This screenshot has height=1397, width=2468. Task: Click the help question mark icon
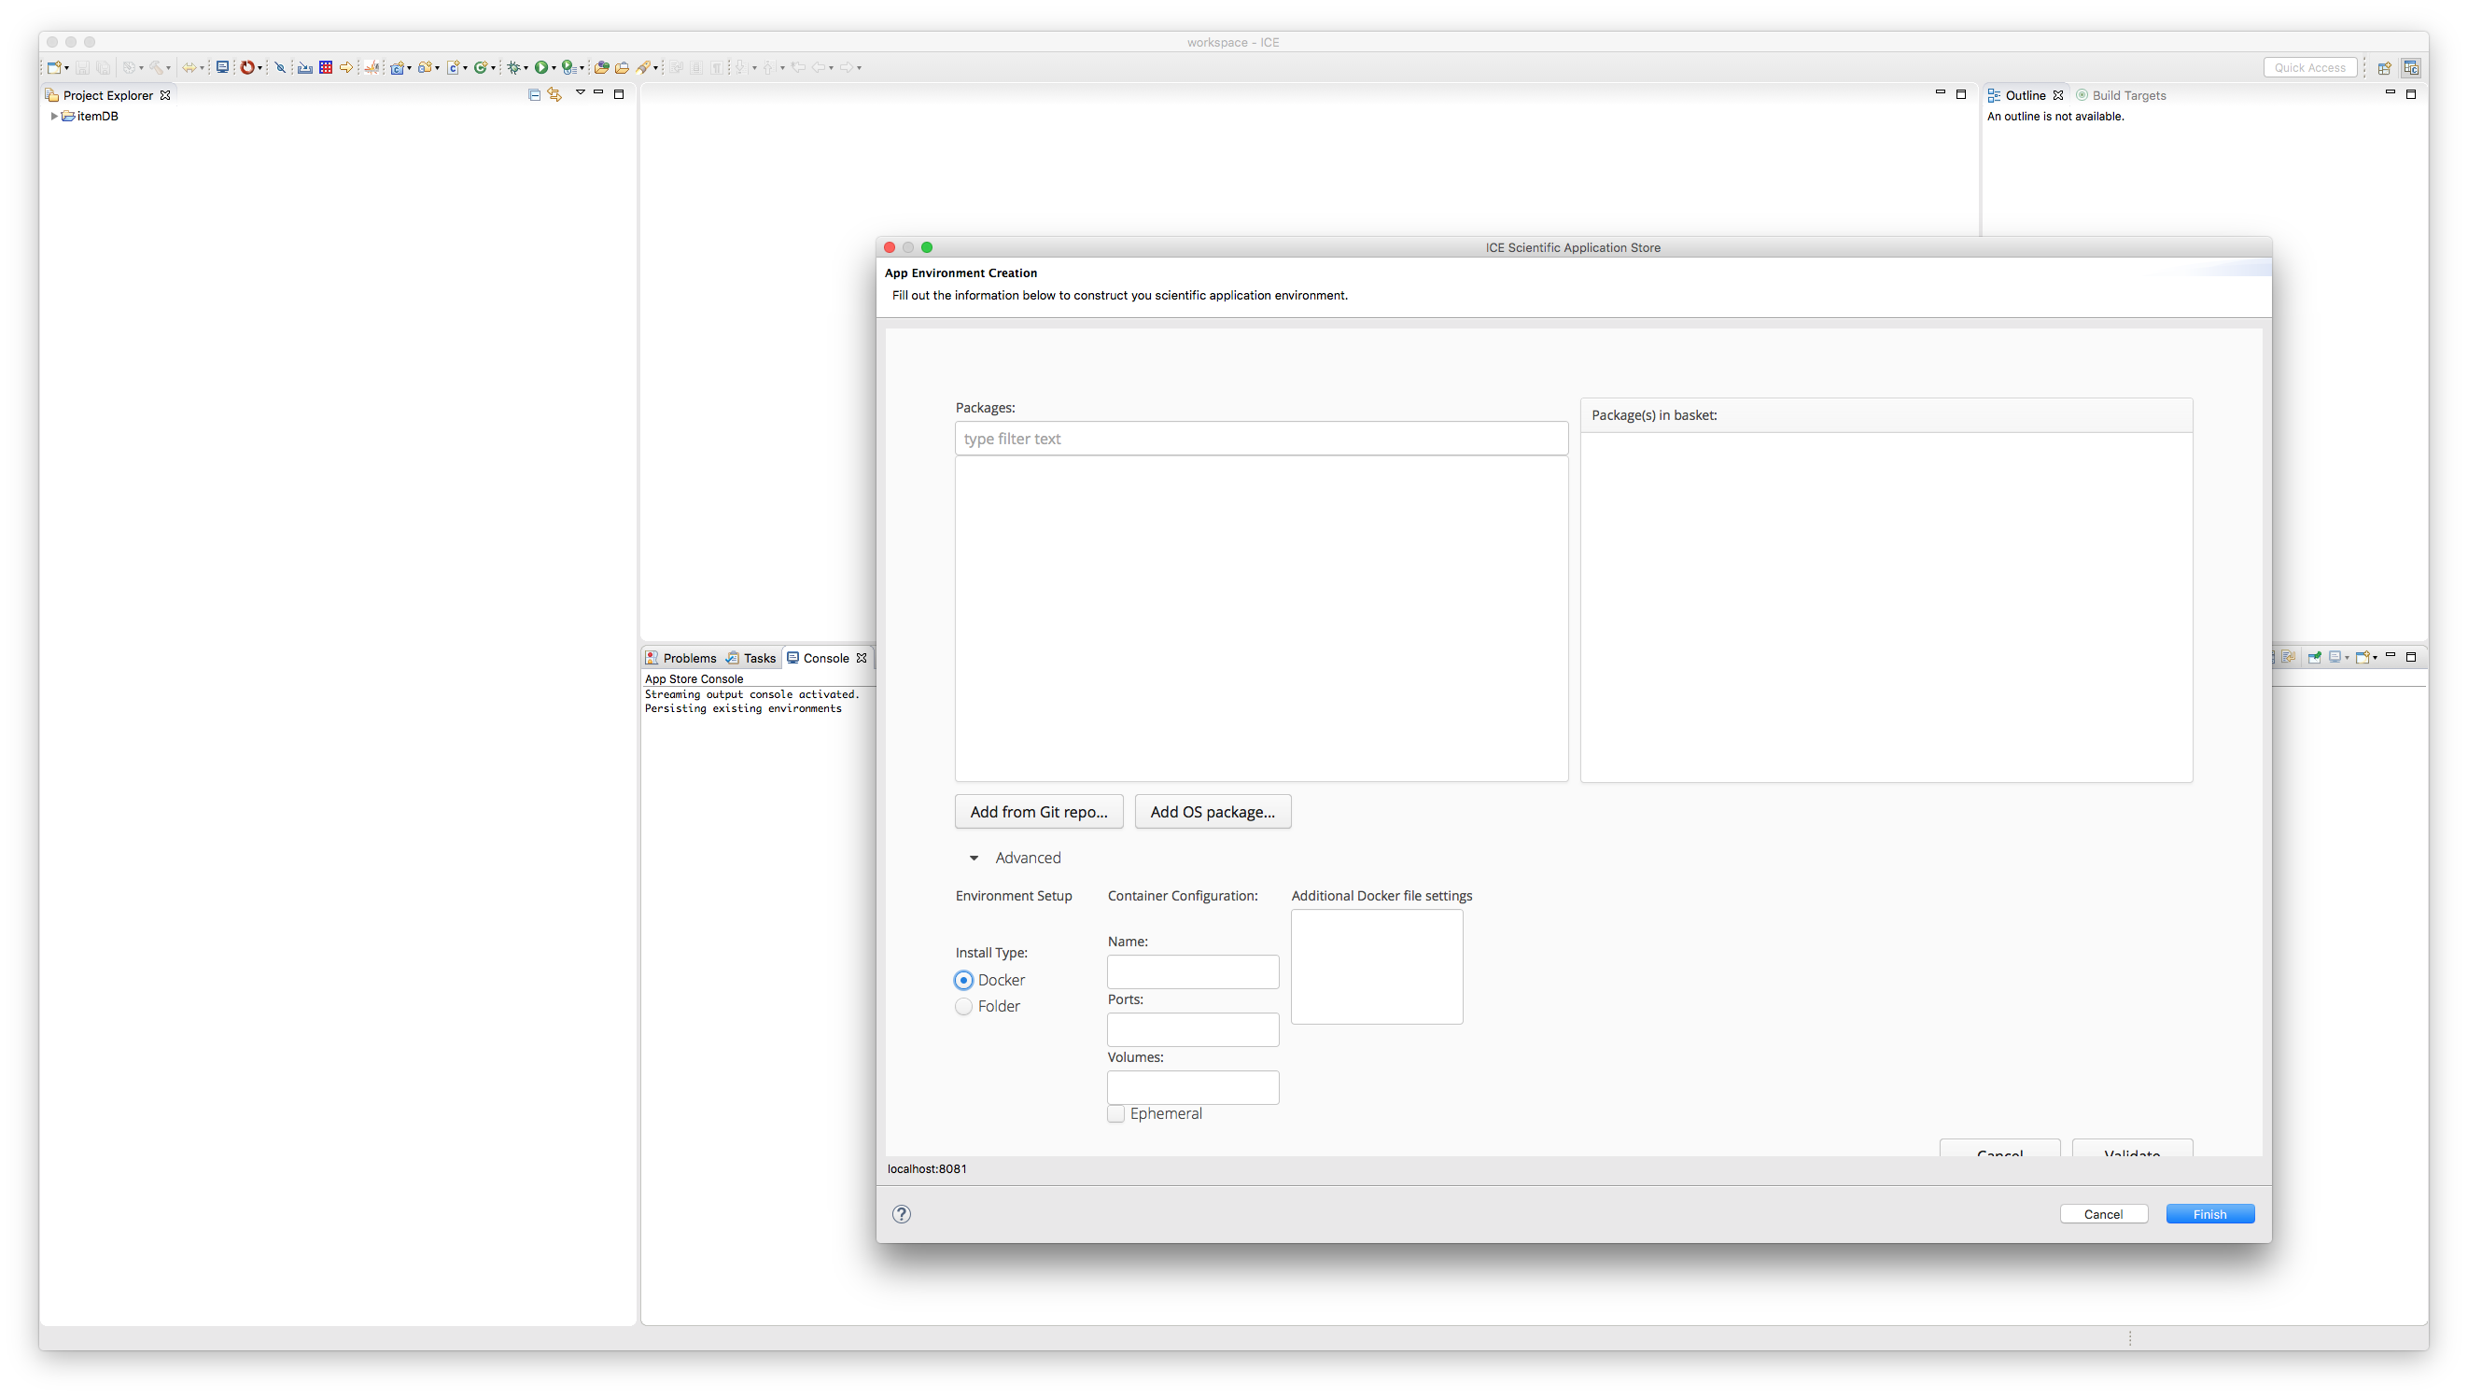[901, 1214]
